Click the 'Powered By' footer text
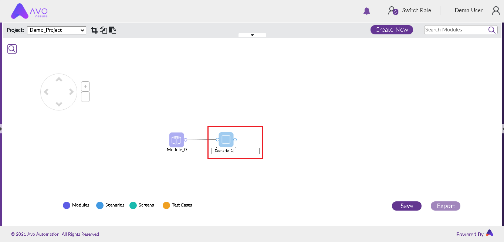 tap(470, 234)
